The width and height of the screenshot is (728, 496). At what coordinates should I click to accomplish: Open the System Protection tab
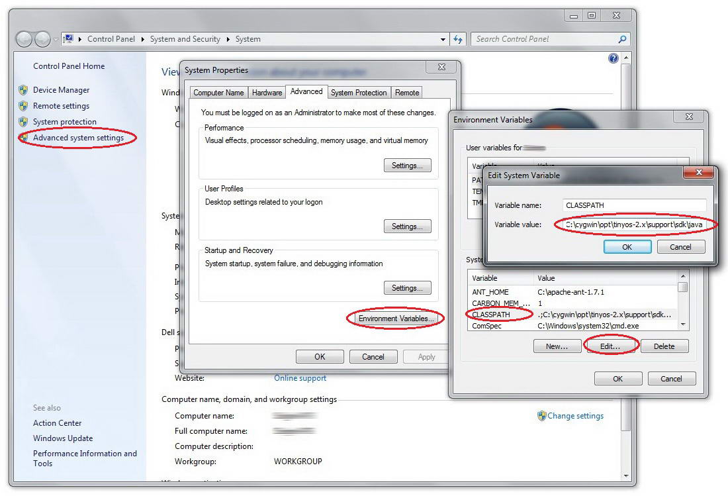click(359, 93)
